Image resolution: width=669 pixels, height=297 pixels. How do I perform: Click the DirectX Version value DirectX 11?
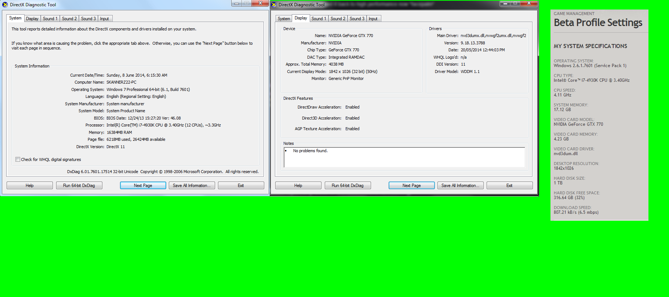pyautogui.click(x=116, y=147)
